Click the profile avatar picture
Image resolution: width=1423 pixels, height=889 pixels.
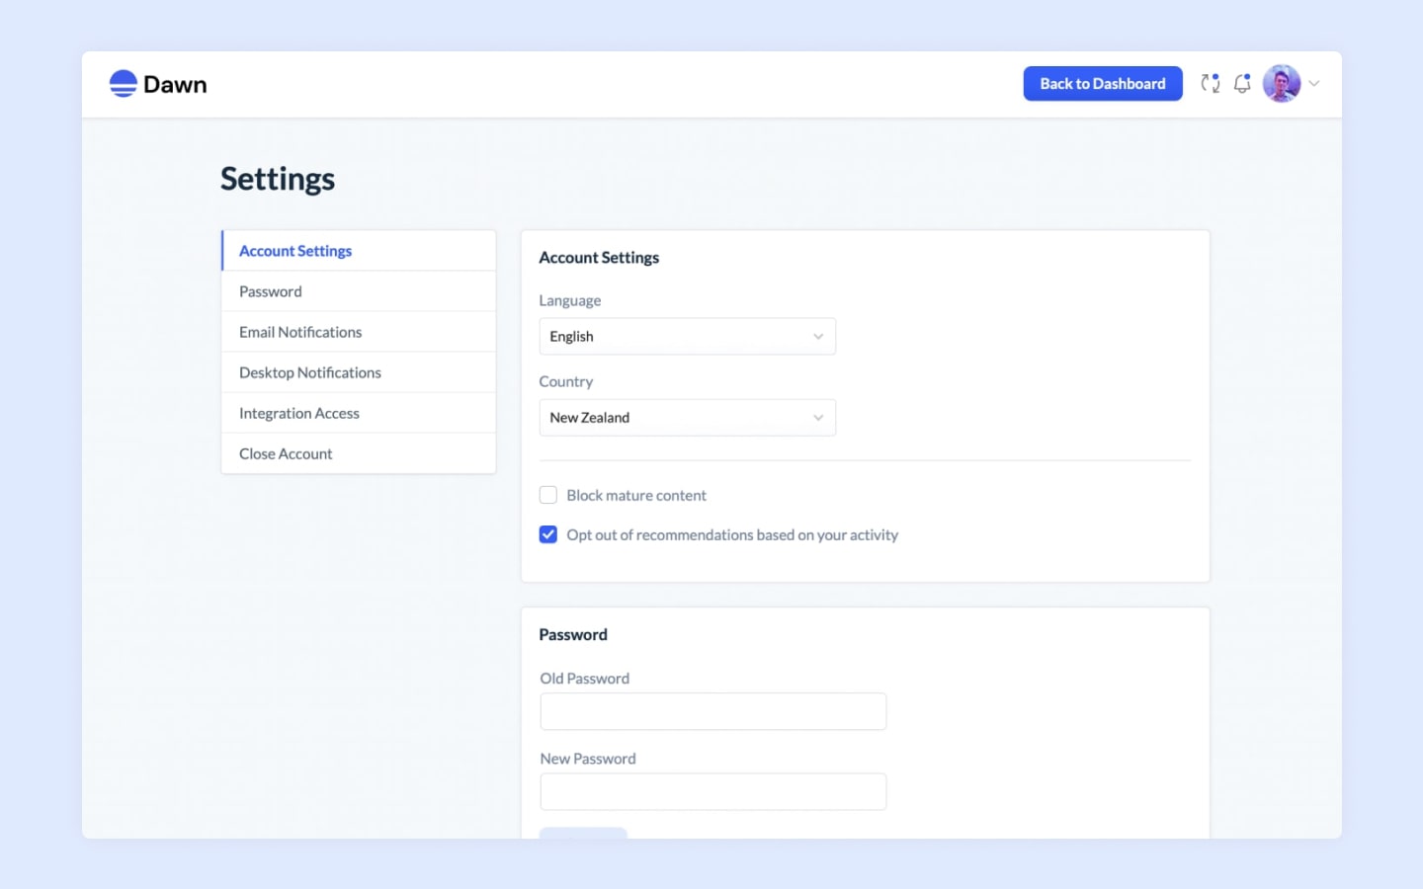1281,83
